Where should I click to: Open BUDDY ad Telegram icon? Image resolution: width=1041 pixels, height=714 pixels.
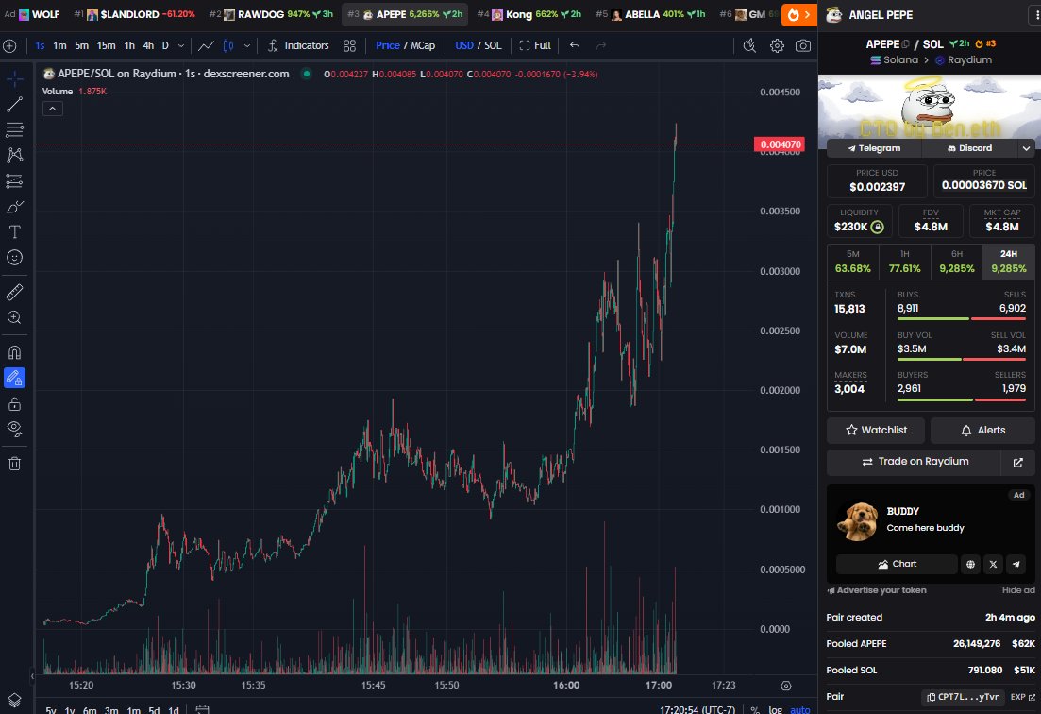pyautogui.click(x=1016, y=565)
